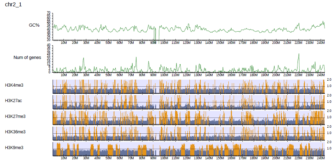
Task: Click the H3K27ac track label
Action: tap(13, 101)
